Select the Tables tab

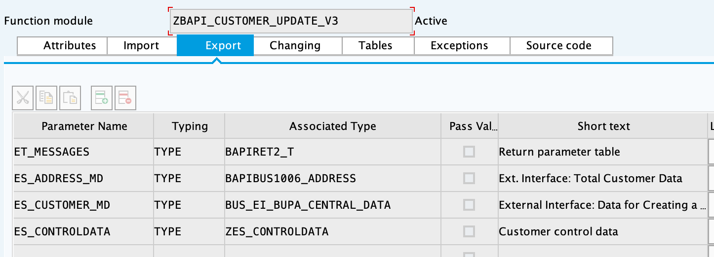(375, 46)
